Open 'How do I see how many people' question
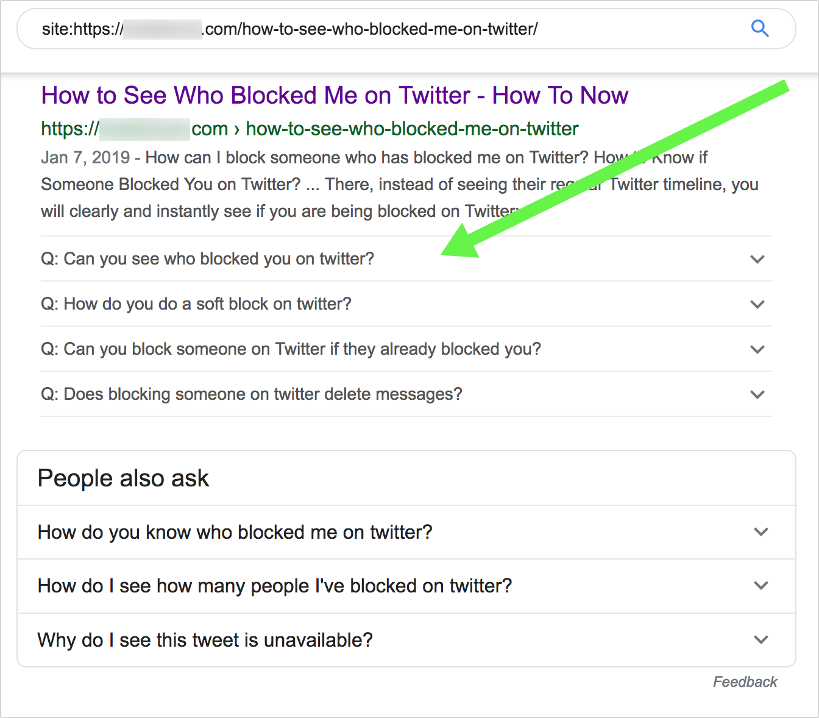 point(274,586)
